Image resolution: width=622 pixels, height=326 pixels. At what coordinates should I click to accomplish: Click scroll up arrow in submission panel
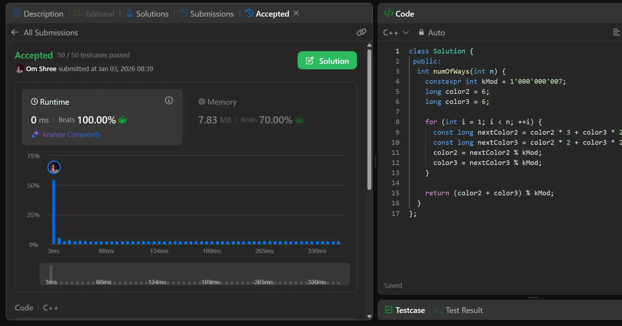click(x=369, y=45)
